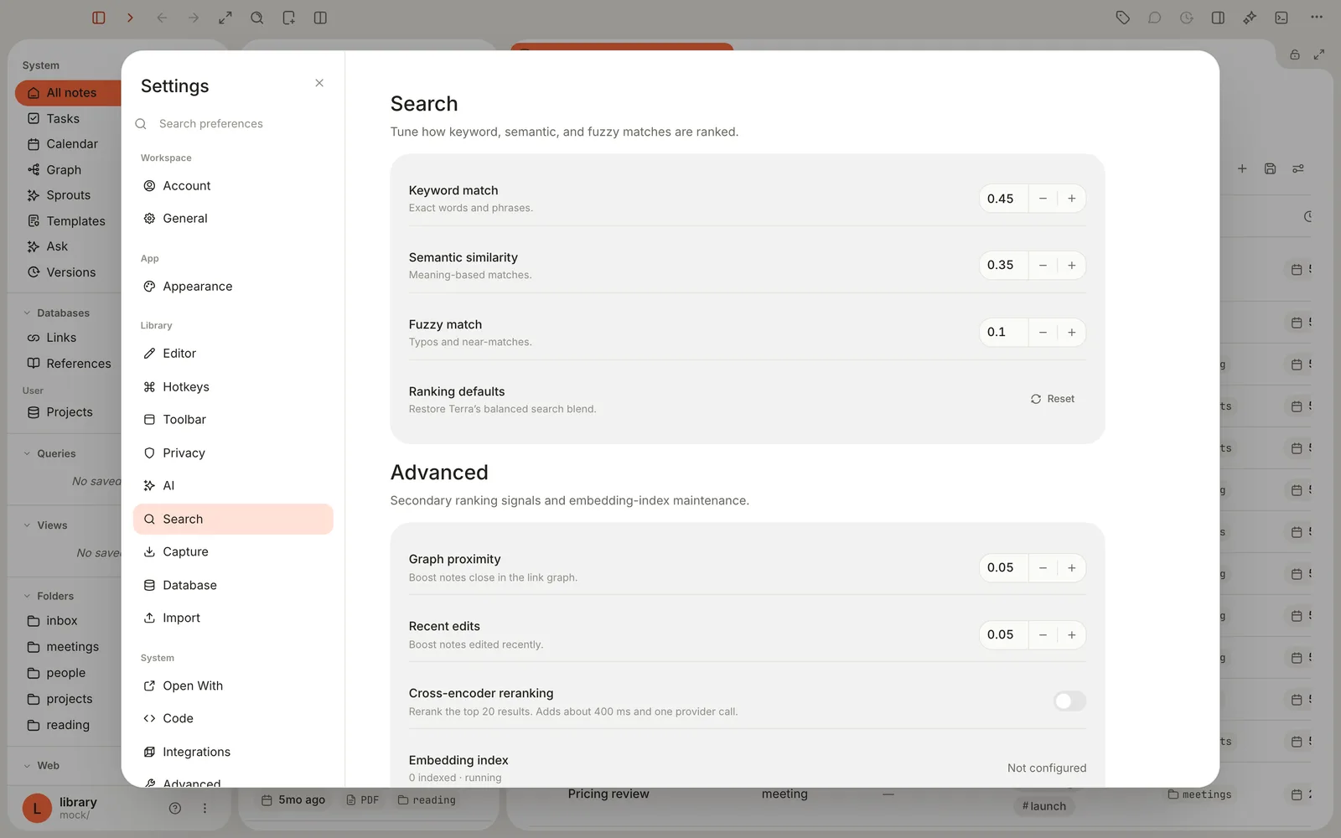The height and width of the screenshot is (838, 1341).
Task: Decrease Keyword match value
Action: (x=1043, y=199)
